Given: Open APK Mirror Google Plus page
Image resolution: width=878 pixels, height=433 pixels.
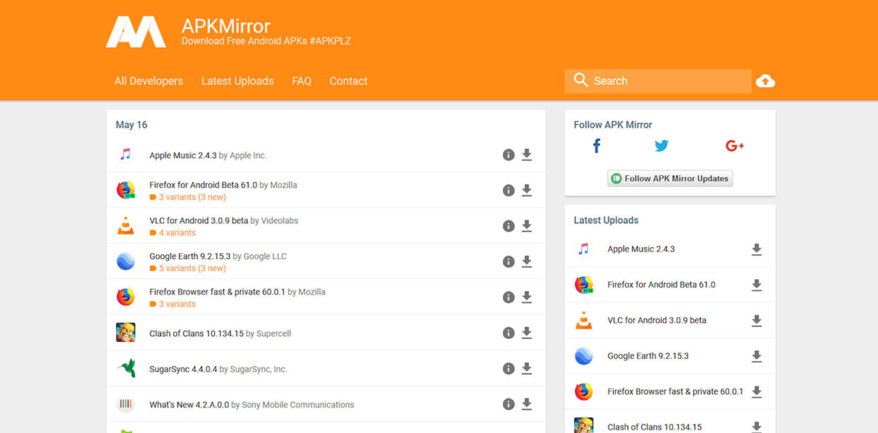Looking at the screenshot, I should [735, 146].
